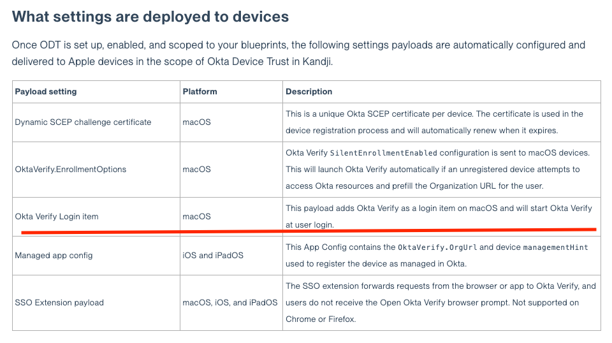Image resolution: width=612 pixels, height=343 pixels.
Task: Click 'prefill the Organization URL' description line
Action: click(414, 186)
